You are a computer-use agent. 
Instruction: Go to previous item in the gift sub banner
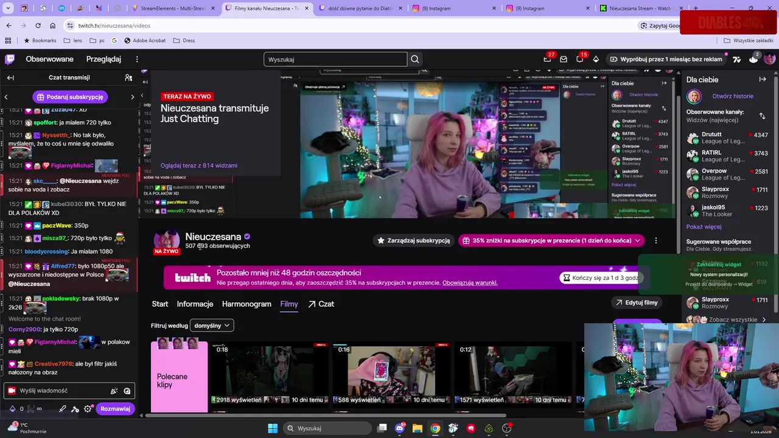tap(6, 97)
